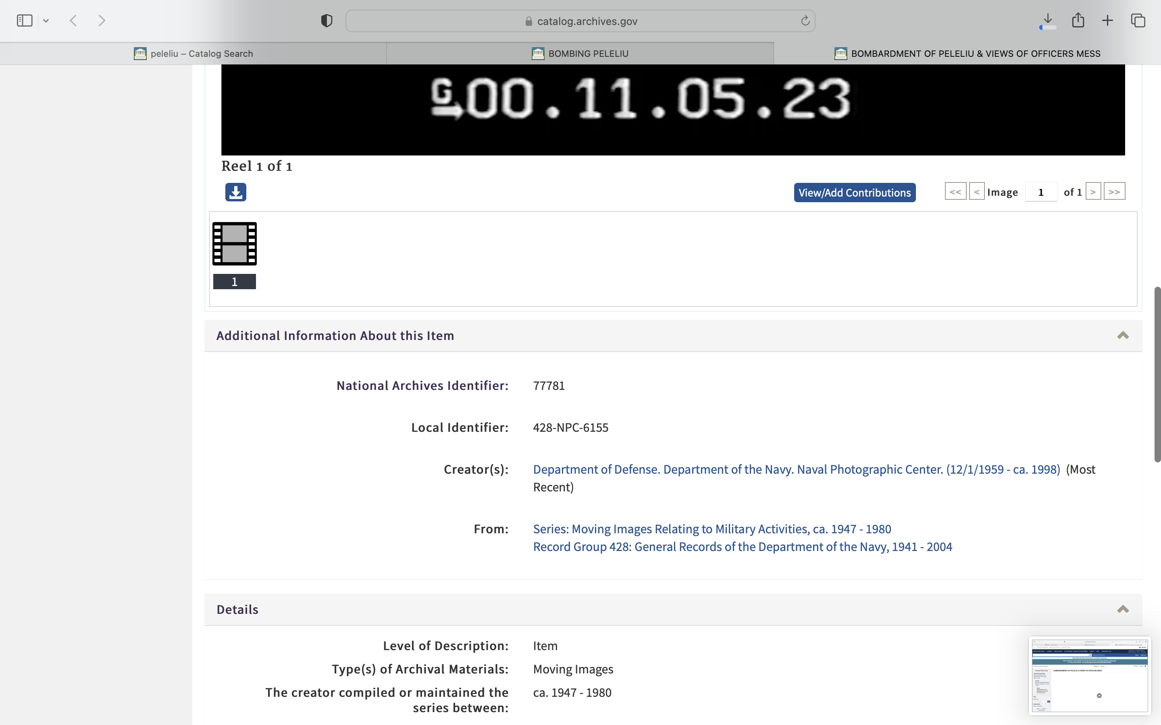Go to last image with >> button
Screen dimensions: 1161x725
coord(1114,192)
